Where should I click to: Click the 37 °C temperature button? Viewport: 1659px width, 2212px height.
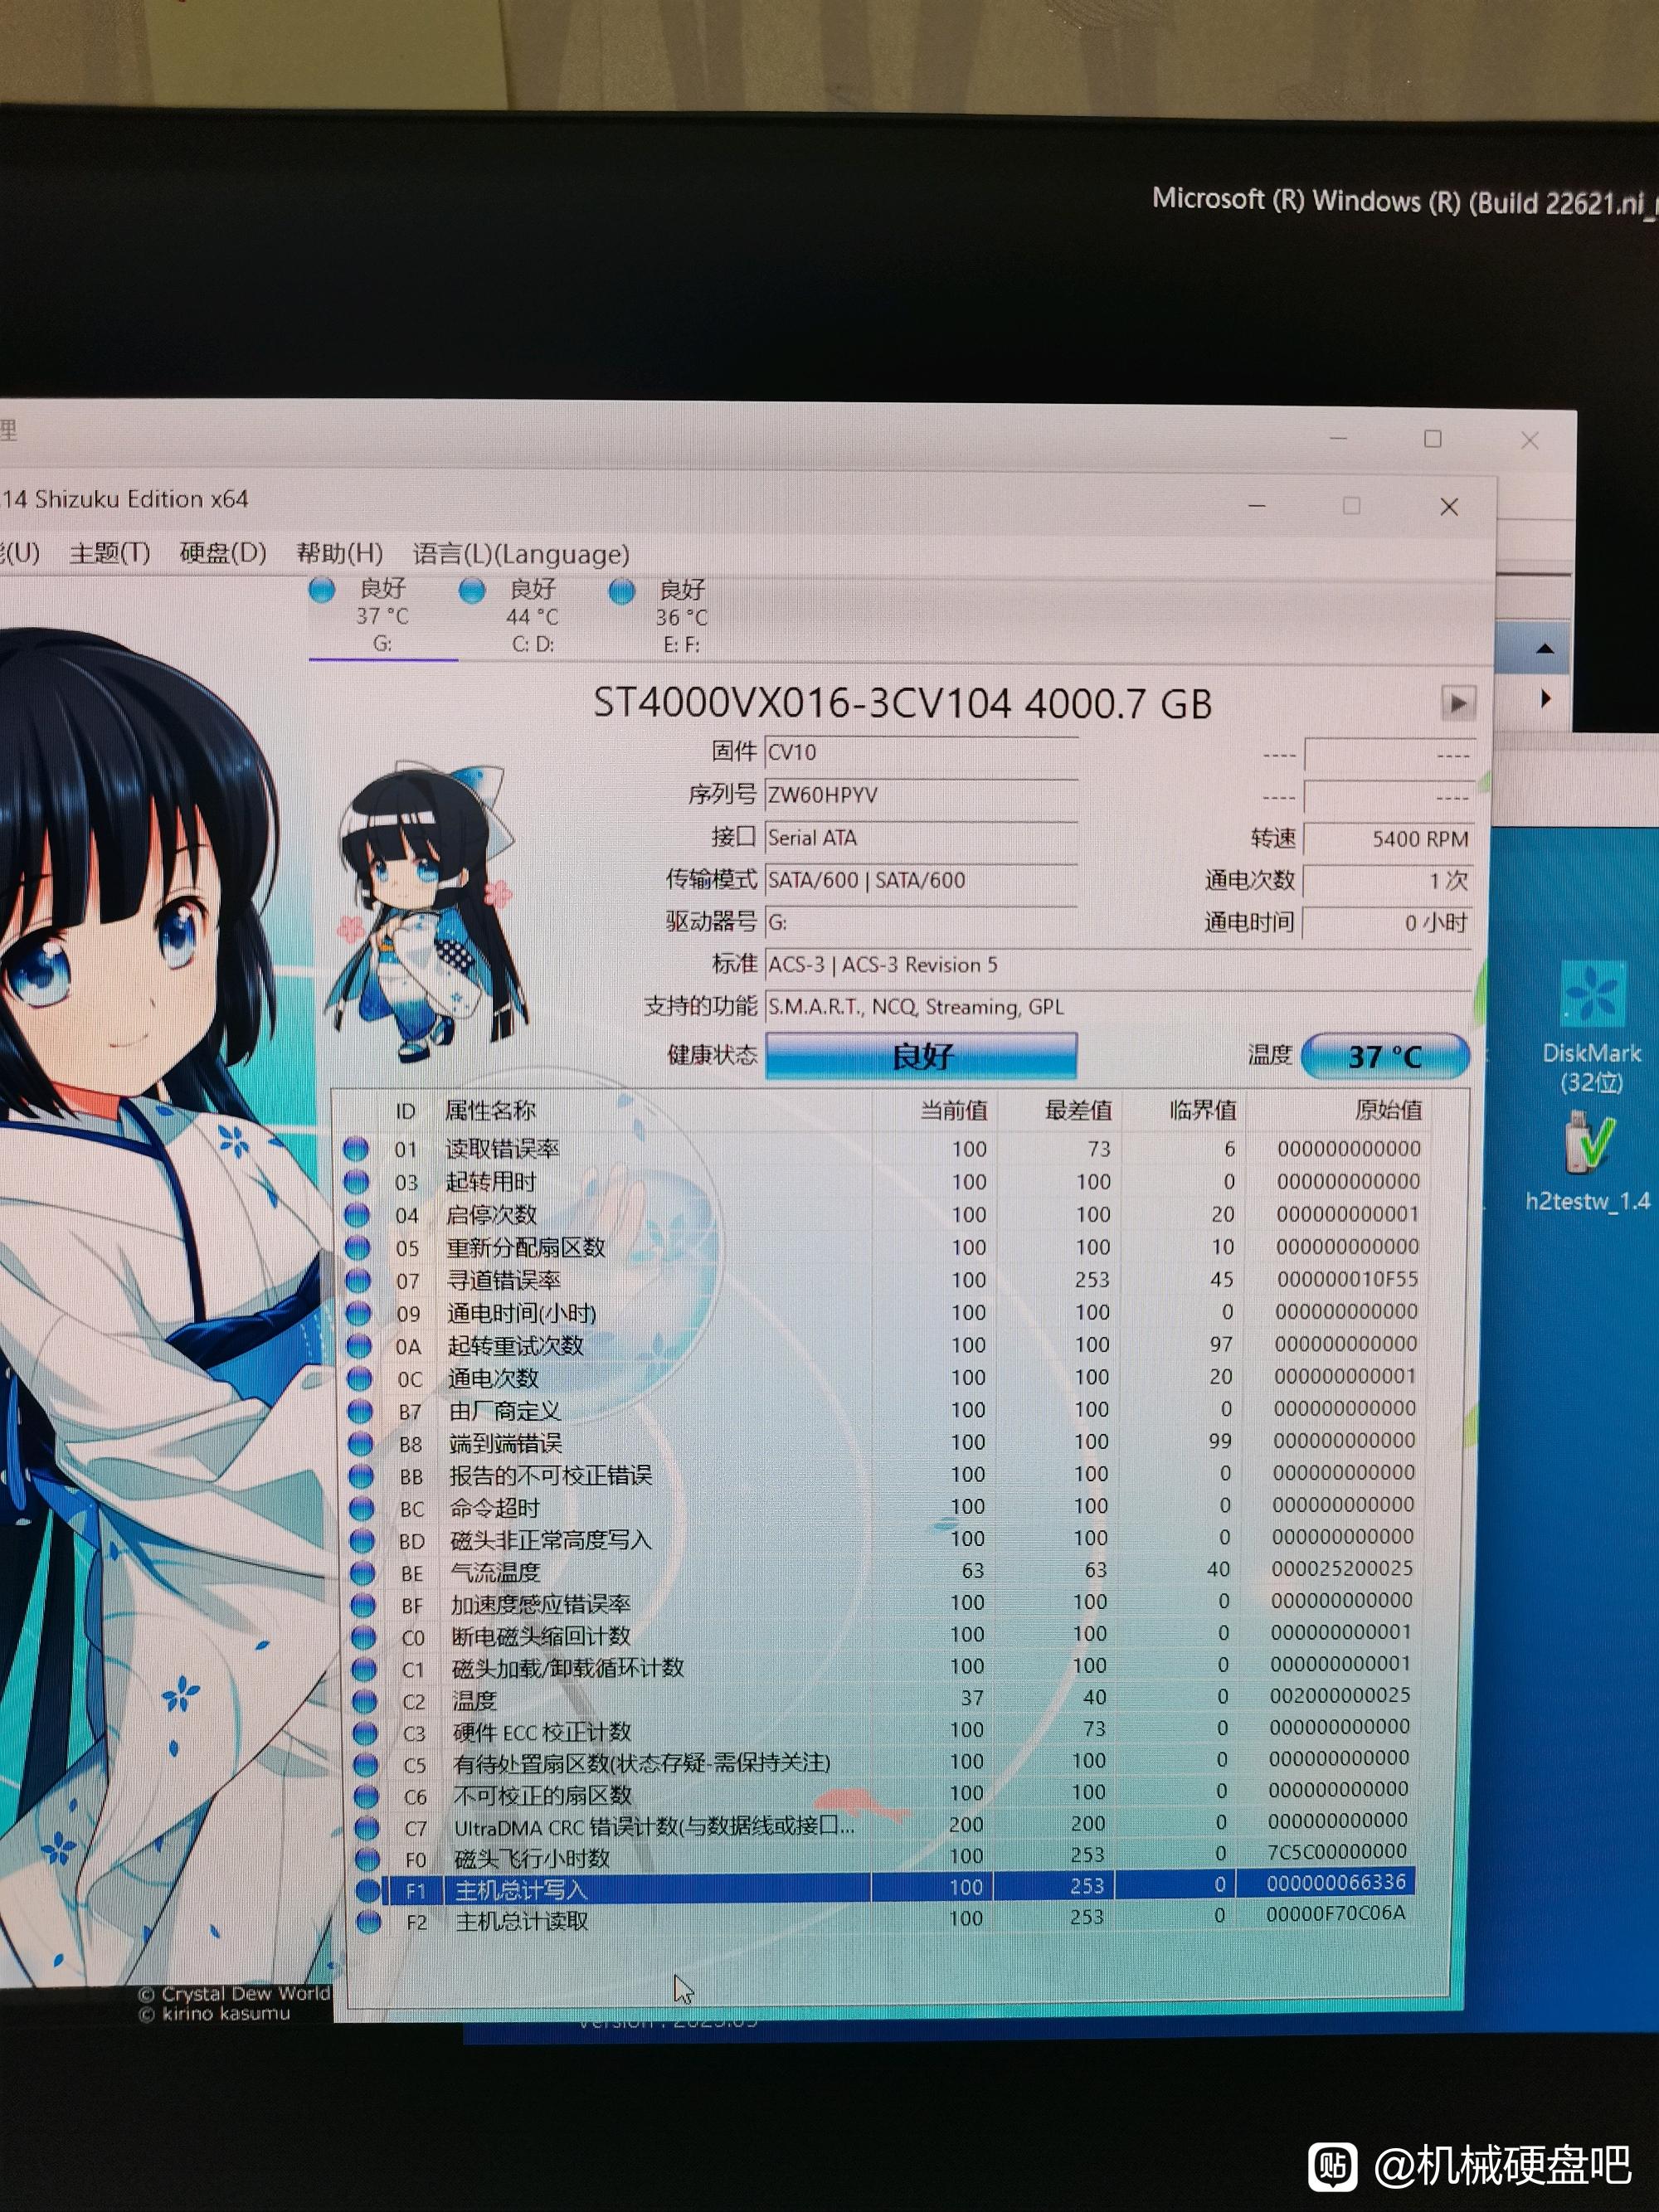coord(1385,1056)
